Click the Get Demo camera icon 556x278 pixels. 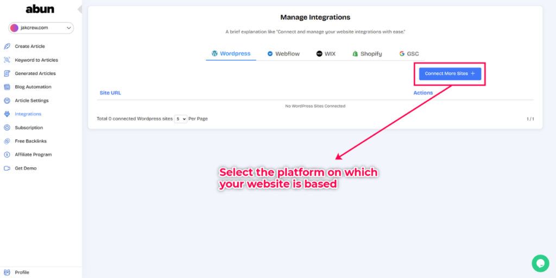tap(7, 168)
